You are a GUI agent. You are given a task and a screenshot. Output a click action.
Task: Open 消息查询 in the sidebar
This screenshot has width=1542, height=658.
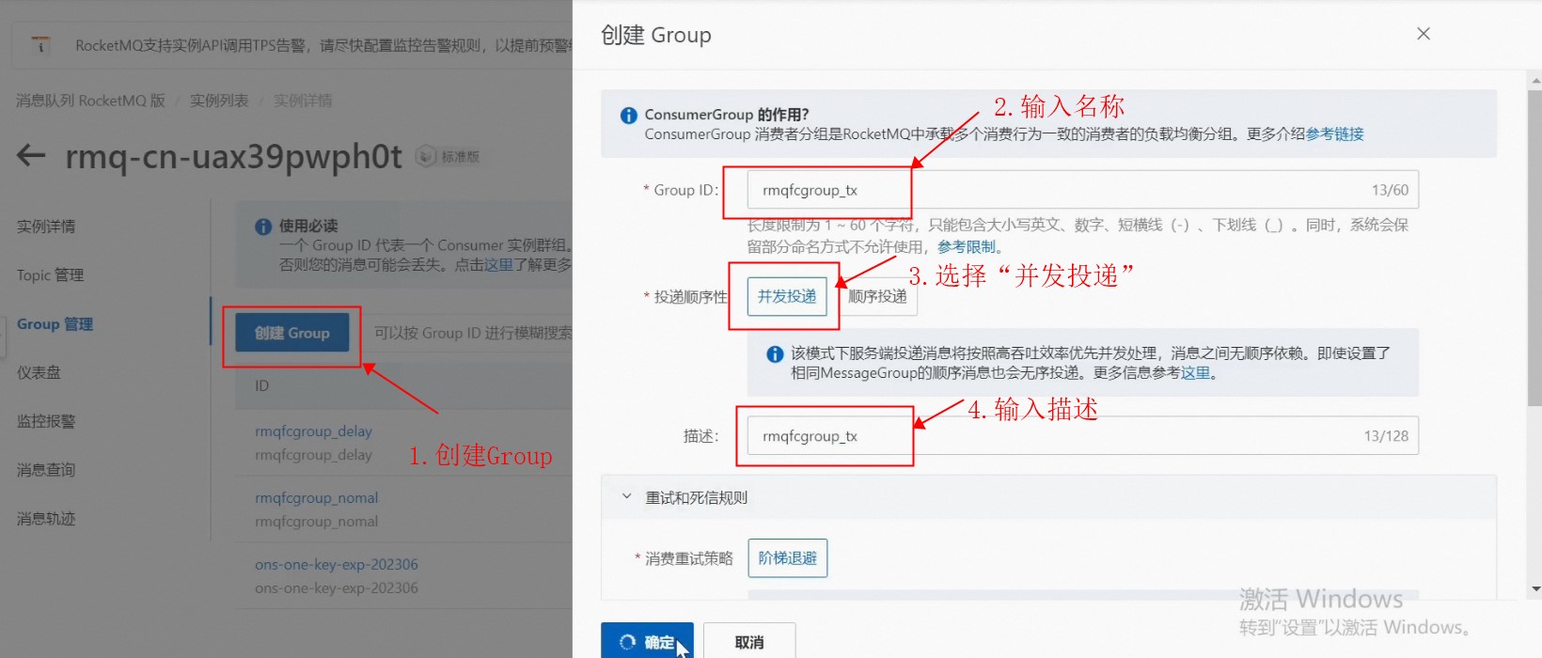[46, 470]
